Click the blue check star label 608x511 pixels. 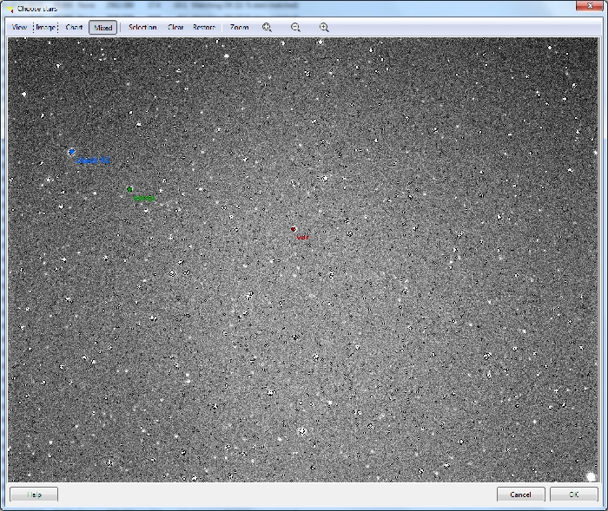click(x=93, y=161)
